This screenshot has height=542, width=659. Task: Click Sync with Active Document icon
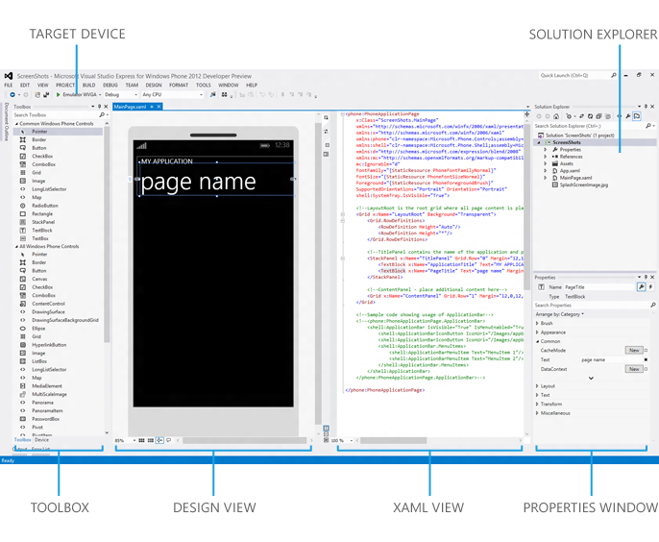pyautogui.click(x=582, y=116)
